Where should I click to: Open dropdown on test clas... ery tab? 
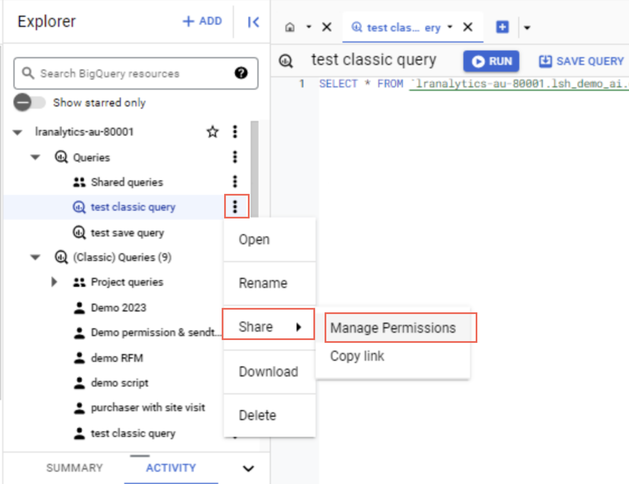(x=450, y=27)
